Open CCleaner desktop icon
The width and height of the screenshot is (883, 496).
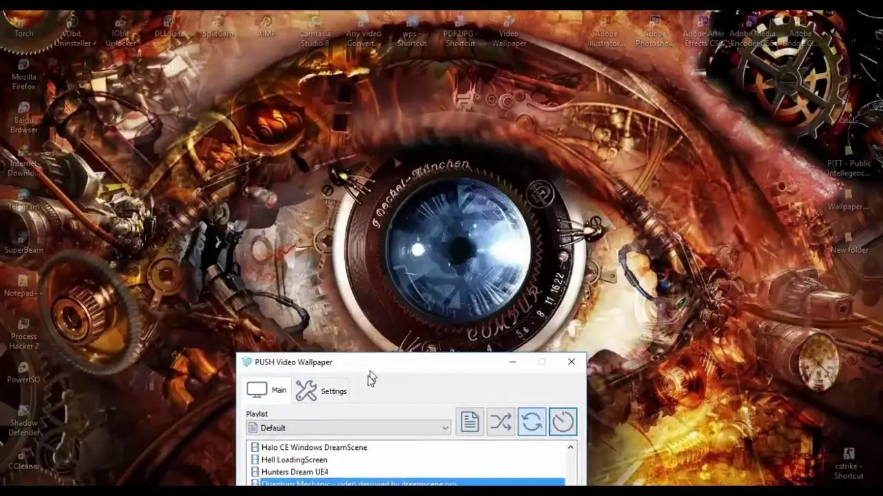point(23,459)
